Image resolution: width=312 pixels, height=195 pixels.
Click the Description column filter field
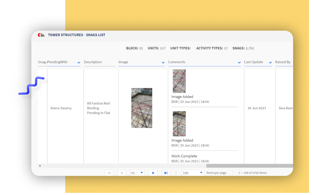coord(100,62)
